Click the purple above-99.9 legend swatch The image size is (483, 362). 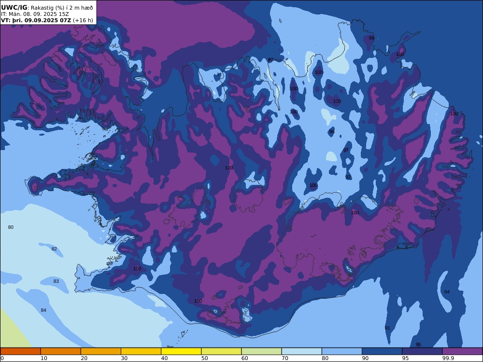point(462,351)
